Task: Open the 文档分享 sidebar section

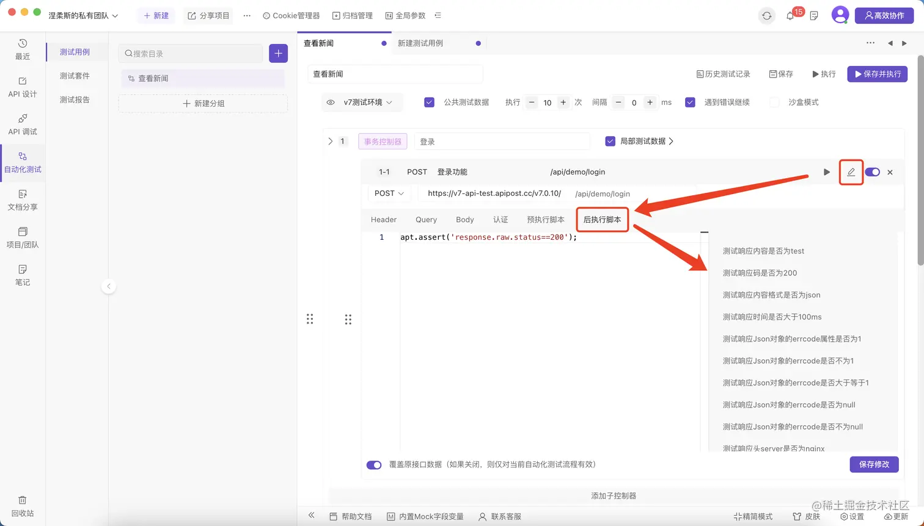Action: pyautogui.click(x=23, y=200)
